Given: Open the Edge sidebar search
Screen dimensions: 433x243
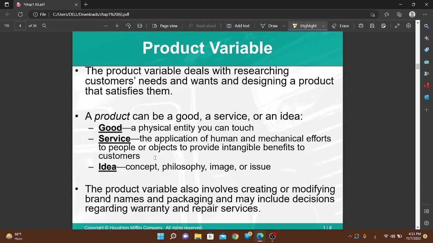Looking at the screenshot, I should (427, 26).
